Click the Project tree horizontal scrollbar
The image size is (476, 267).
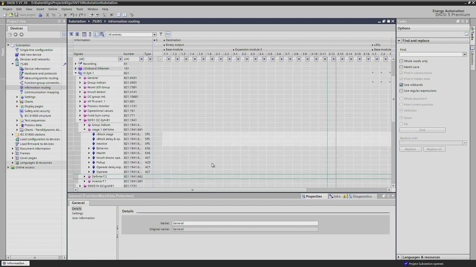click(35, 257)
